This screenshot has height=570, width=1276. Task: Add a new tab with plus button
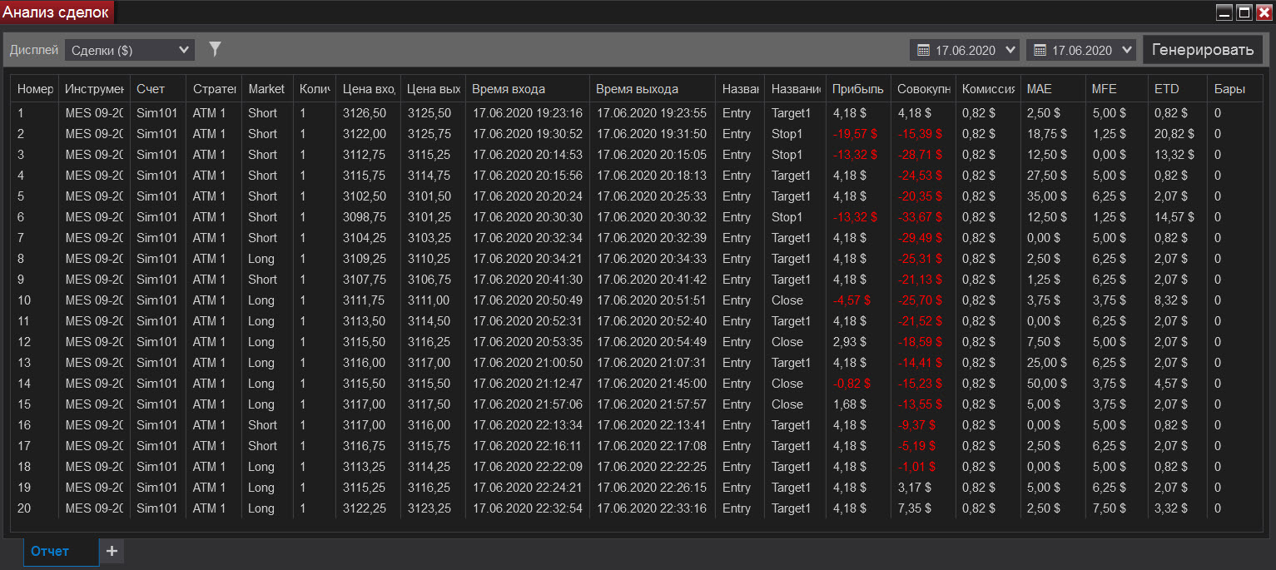click(x=112, y=551)
